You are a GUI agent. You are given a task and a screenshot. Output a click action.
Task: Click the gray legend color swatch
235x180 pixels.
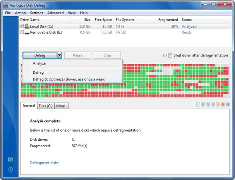[213, 105]
